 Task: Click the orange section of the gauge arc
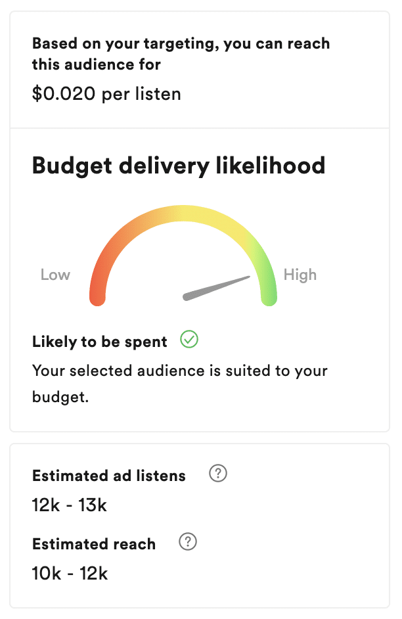click(122, 240)
